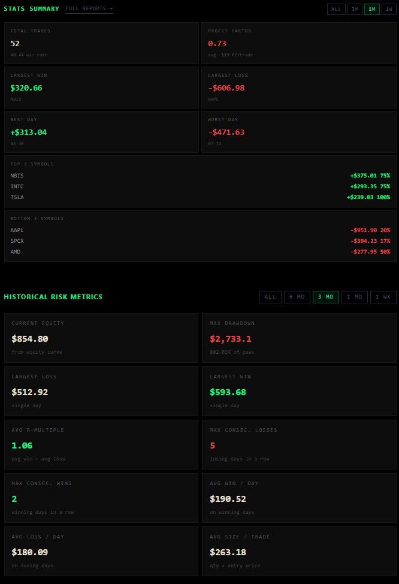The width and height of the screenshot is (399, 584).
Task: Click the single day loss $512.92
Action: pos(30,392)
